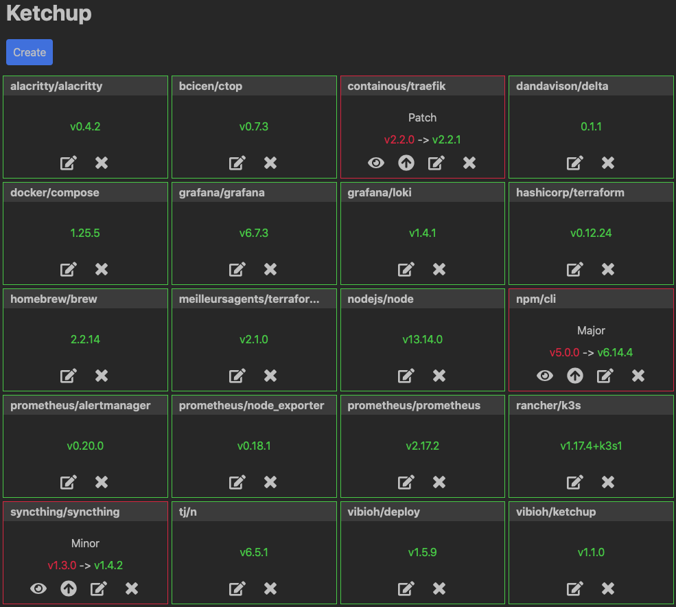Remove the bcicen/ctop entry
The image size is (676, 607).
pos(270,163)
